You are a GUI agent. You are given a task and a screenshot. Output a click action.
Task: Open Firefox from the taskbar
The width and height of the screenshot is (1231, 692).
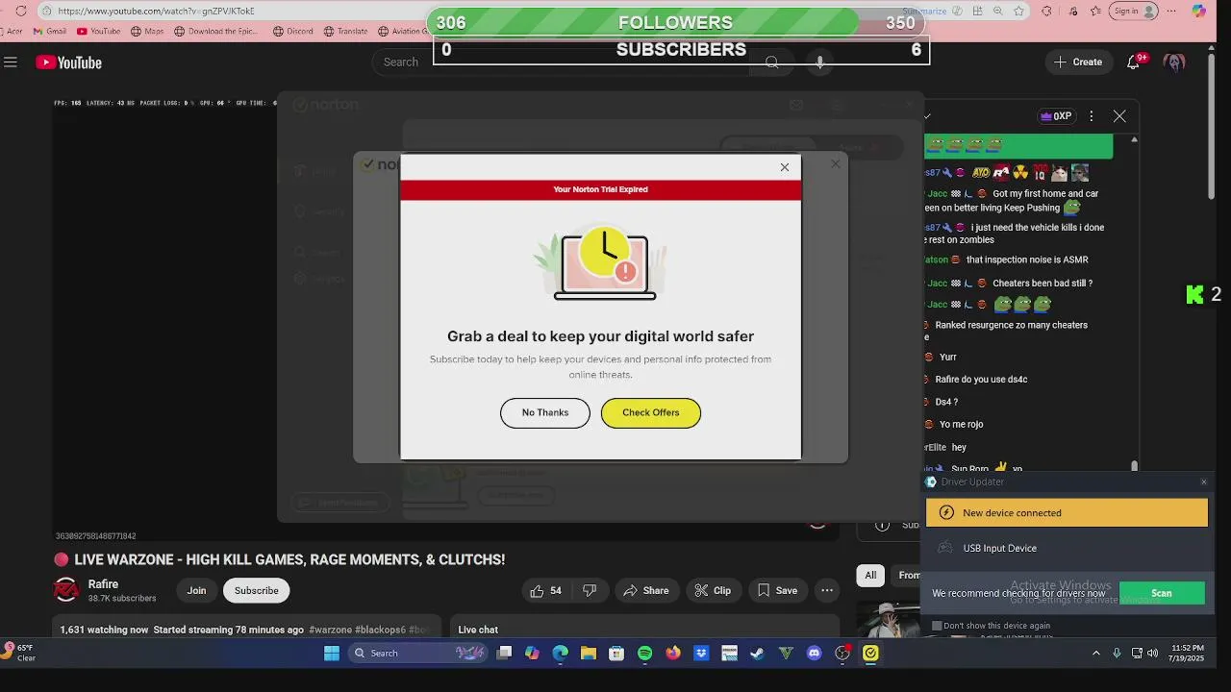click(673, 654)
